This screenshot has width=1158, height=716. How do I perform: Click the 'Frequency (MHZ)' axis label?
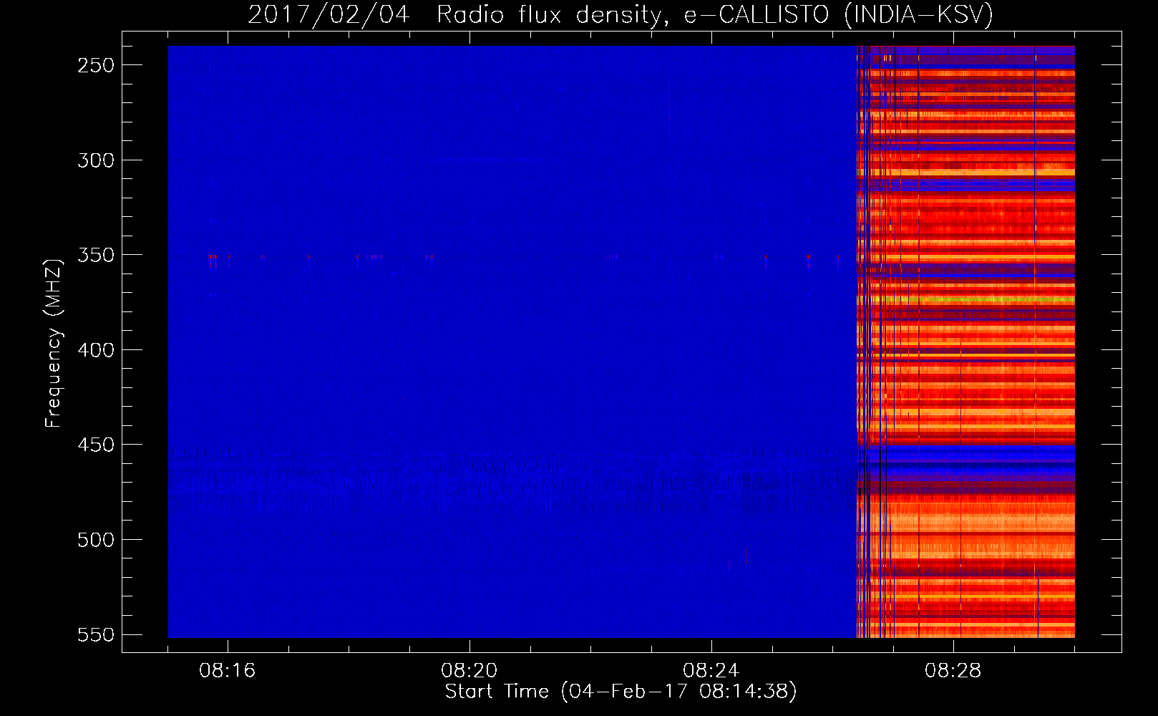point(53,343)
